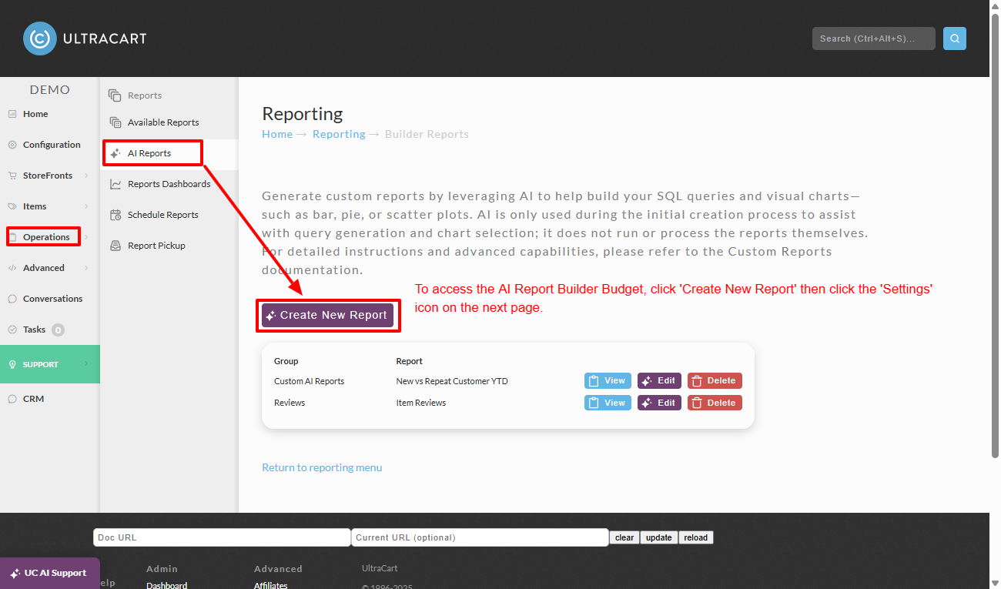The width and height of the screenshot is (1001, 589).
Task: Click the sparkle icon in UC AI Support
Action: [x=15, y=574]
